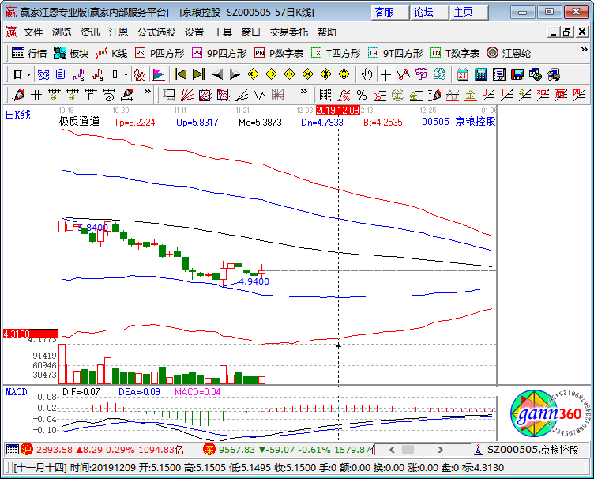Click the blue document info icon

[x=61, y=74]
